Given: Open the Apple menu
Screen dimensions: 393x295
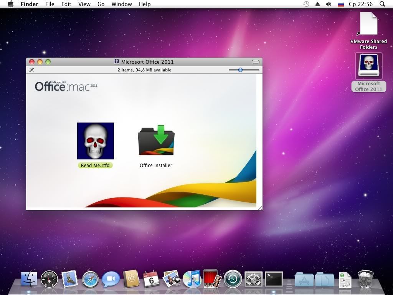Looking at the screenshot, I should click(10, 4).
